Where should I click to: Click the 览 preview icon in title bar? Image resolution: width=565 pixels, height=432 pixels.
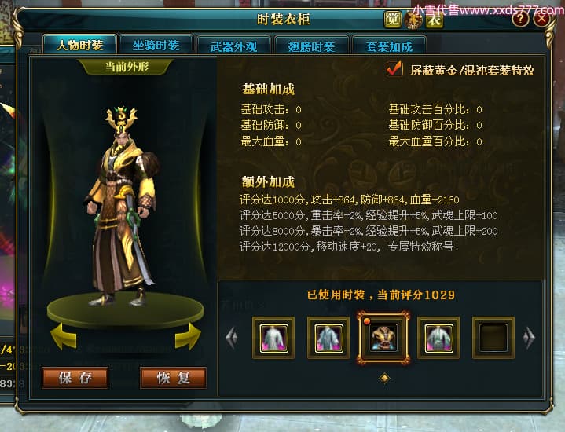392,19
